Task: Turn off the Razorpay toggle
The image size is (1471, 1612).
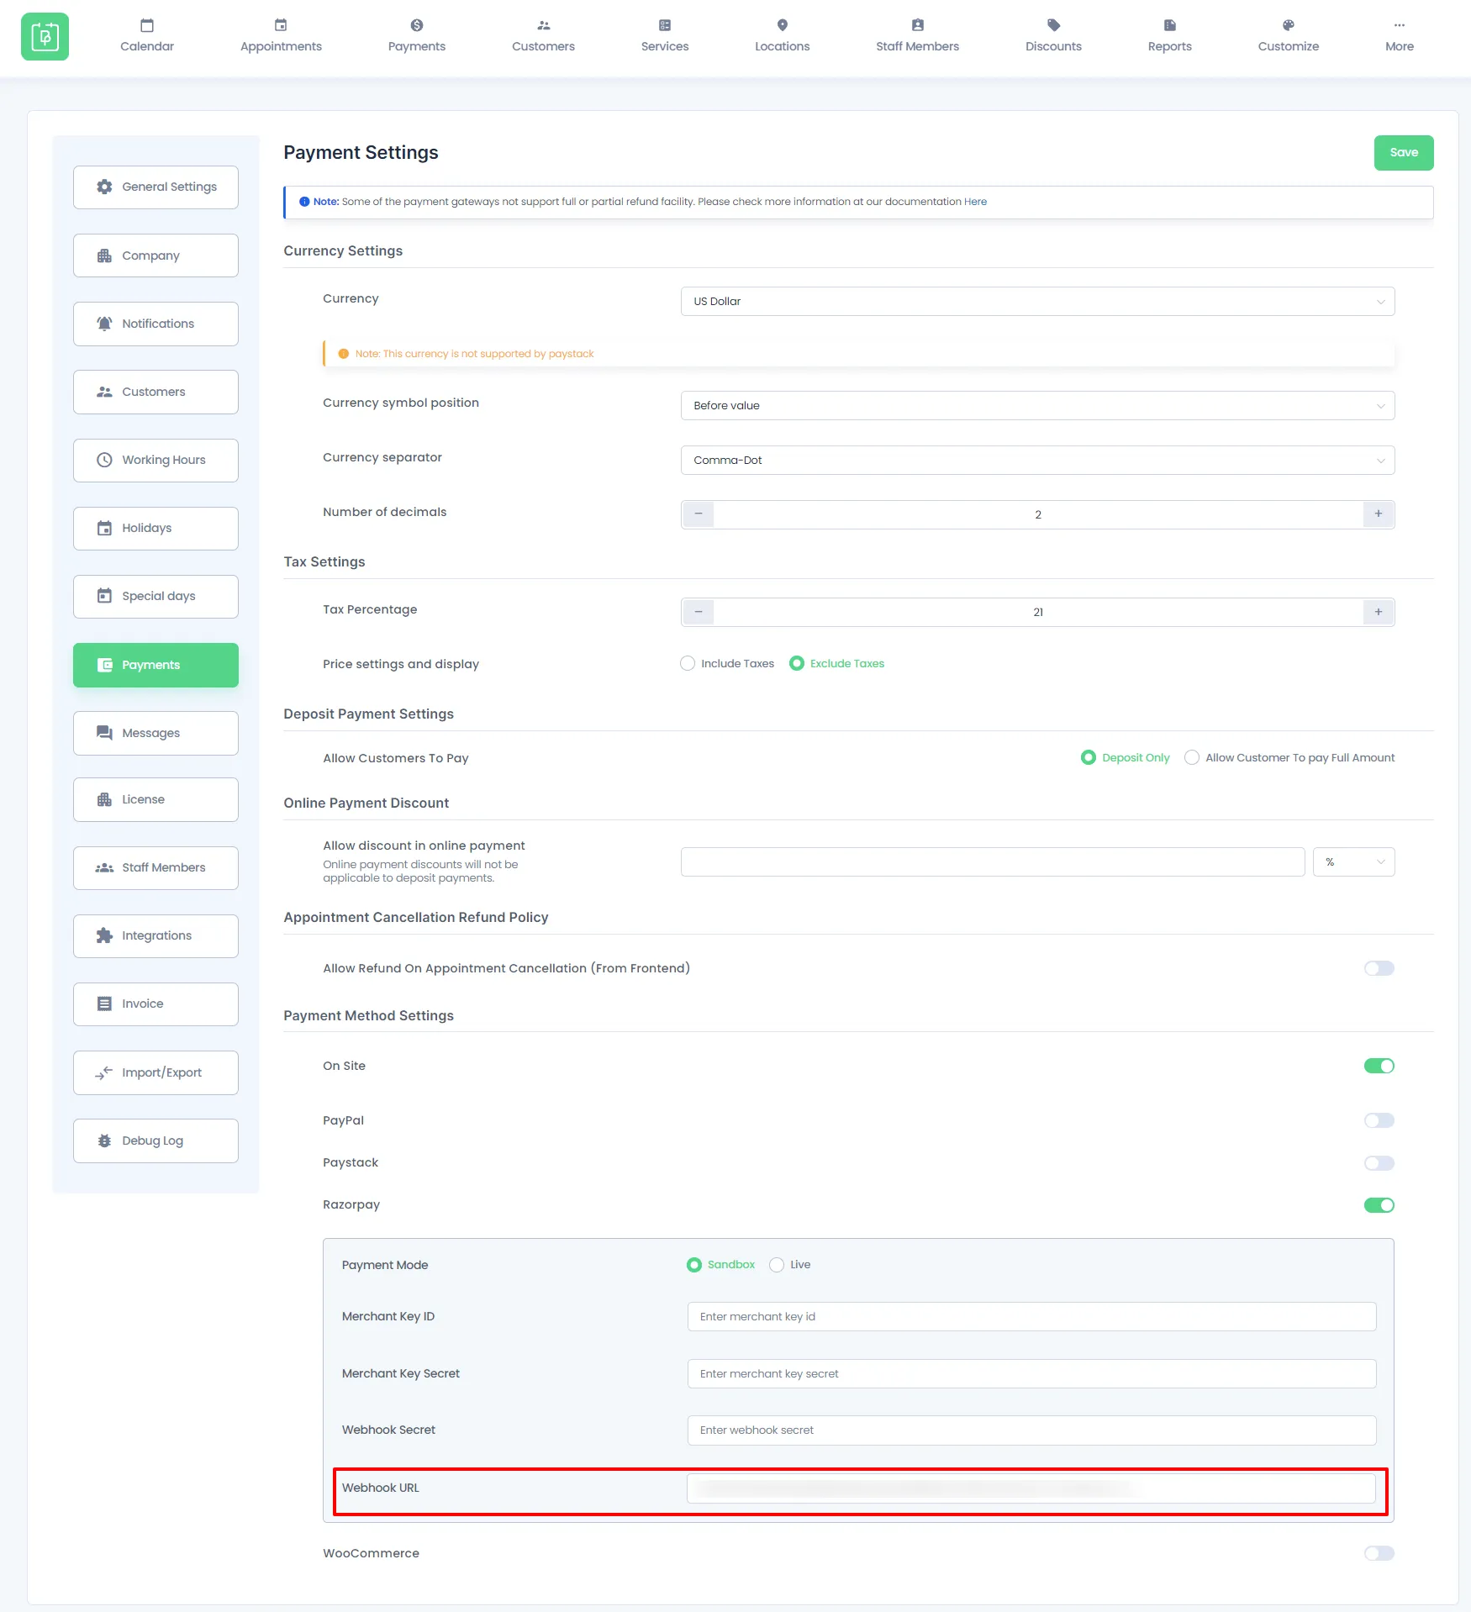Action: pos(1379,1205)
